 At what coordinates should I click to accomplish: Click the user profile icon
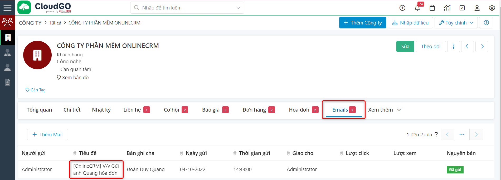pos(477,8)
